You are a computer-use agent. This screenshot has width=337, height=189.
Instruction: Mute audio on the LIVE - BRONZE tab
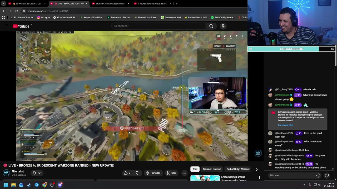pos(82,4)
